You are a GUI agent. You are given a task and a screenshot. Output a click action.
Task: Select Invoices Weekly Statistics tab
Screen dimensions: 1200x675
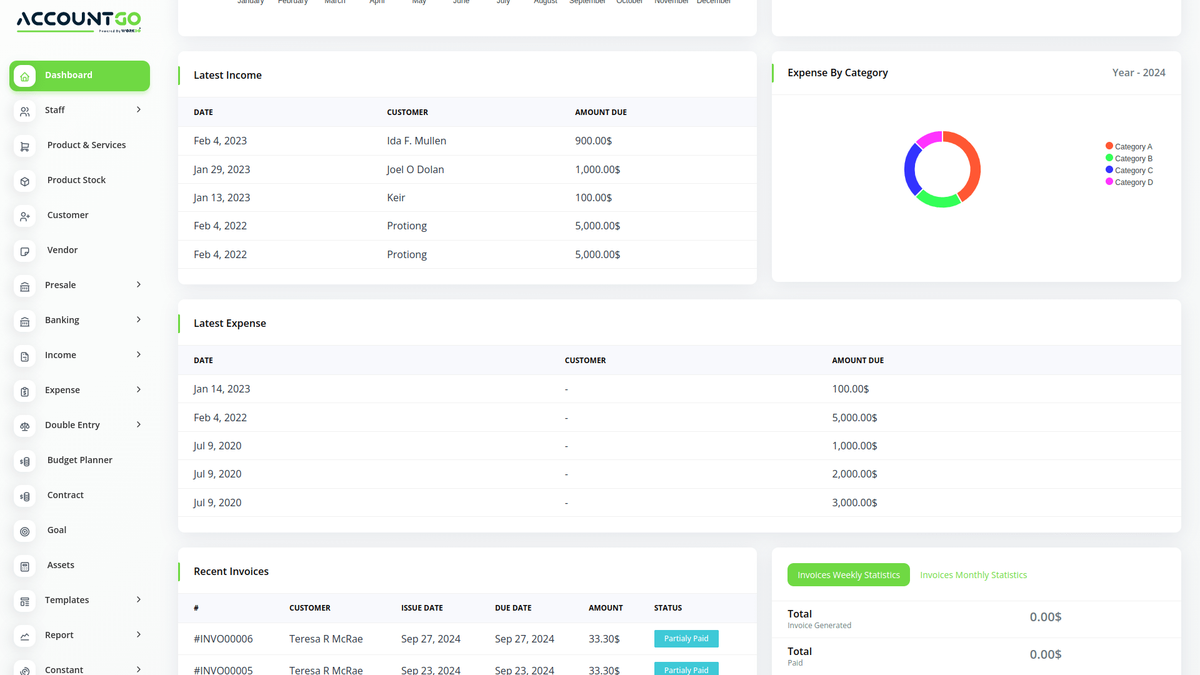tap(848, 575)
